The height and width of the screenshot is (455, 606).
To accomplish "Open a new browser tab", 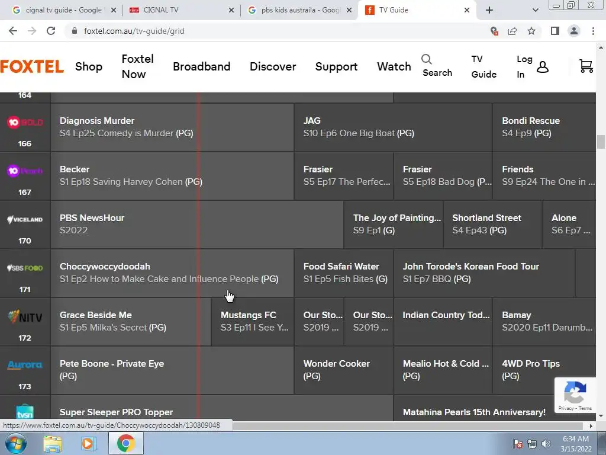I will [489, 10].
